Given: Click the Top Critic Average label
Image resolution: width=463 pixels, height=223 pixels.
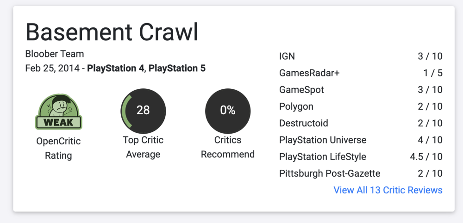Looking at the screenshot, I should click(x=143, y=147).
